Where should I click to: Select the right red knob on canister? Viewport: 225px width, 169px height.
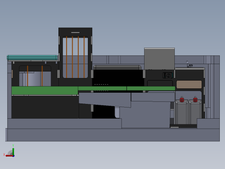pos(195,99)
